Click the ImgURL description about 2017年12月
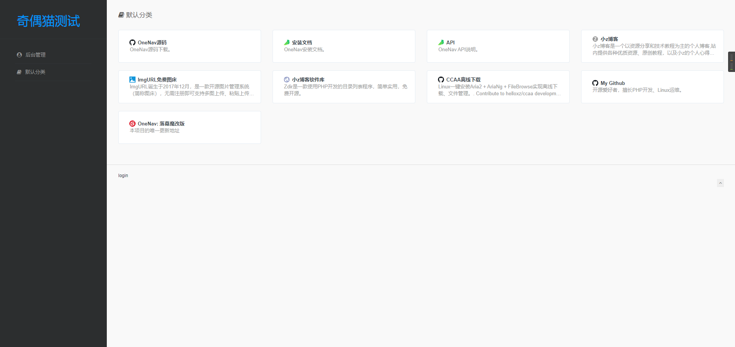The height and width of the screenshot is (347, 735). click(192, 90)
